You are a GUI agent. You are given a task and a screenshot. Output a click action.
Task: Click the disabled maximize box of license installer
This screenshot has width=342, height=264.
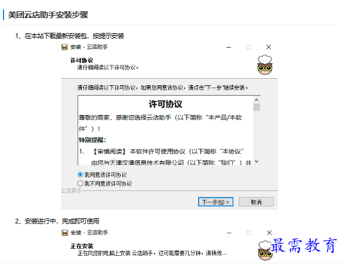(x=249, y=47)
